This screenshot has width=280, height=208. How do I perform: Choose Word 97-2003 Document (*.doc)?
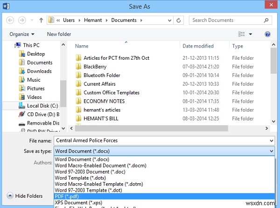[x=164, y=172]
